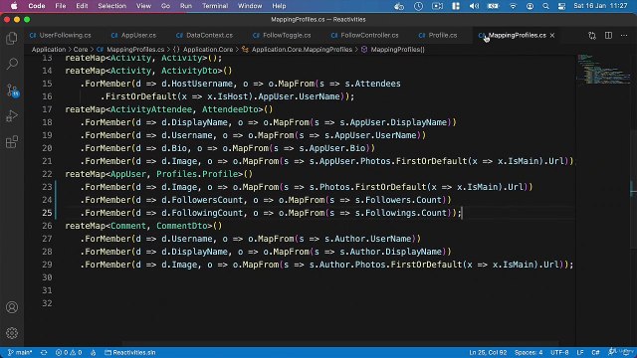
Task: Open Source Control view with badge
Action: 12,90
